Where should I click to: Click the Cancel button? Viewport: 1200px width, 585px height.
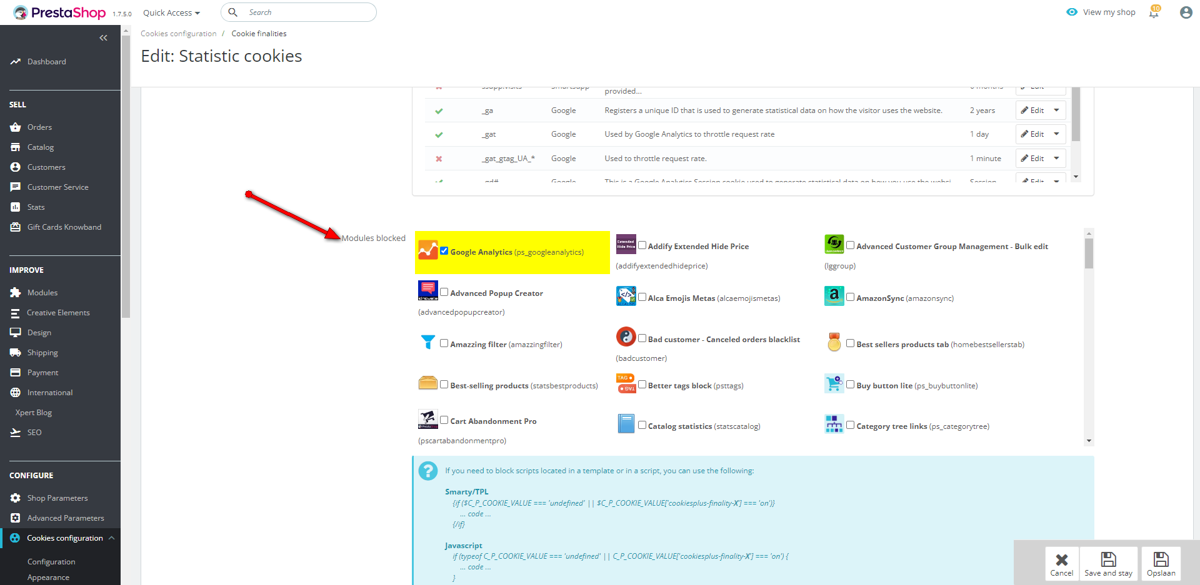pyautogui.click(x=1062, y=564)
